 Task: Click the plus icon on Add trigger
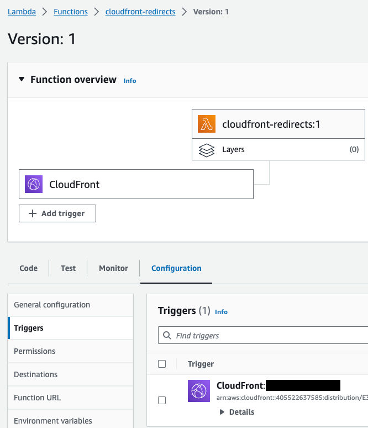(x=32, y=213)
